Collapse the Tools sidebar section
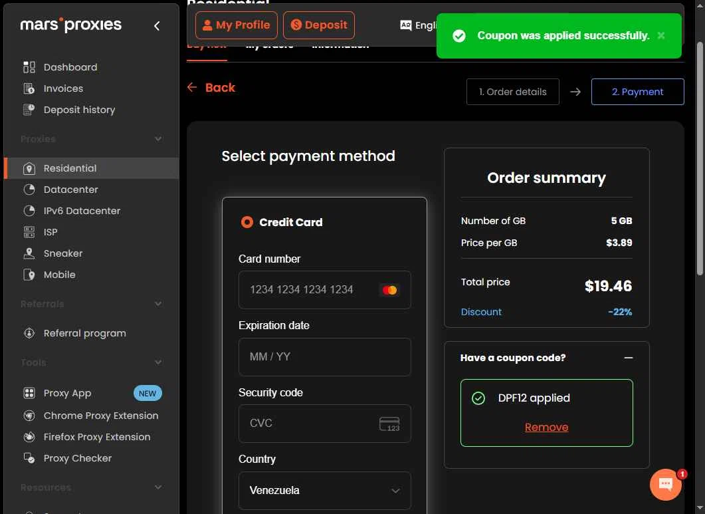 [158, 362]
